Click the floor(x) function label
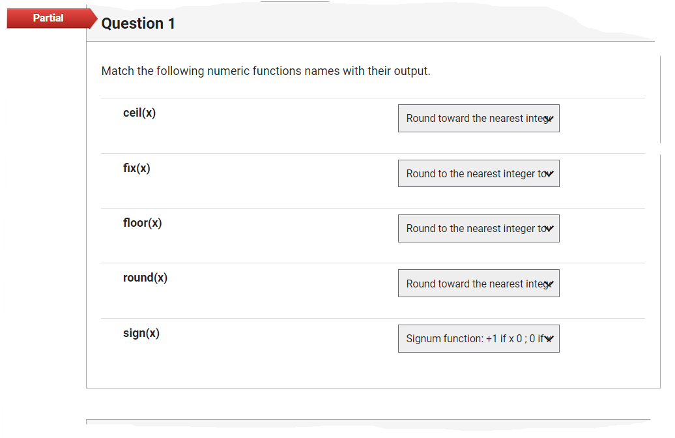The width and height of the screenshot is (675, 438). (143, 223)
